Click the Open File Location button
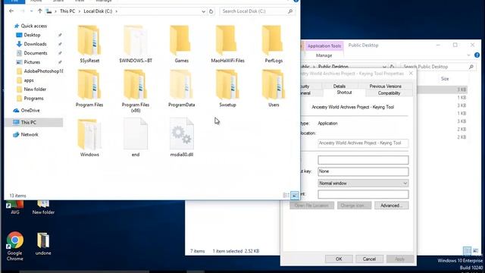Image resolution: width=485 pixels, height=273 pixels. point(311,206)
